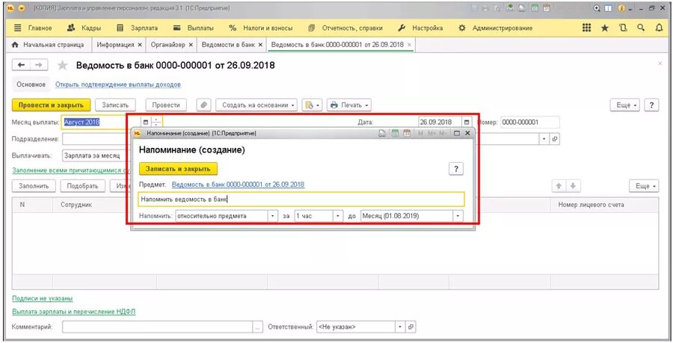Open the reports document icon dropdown button
Viewport: 673px width, 343px height.
pyautogui.click(x=312, y=105)
